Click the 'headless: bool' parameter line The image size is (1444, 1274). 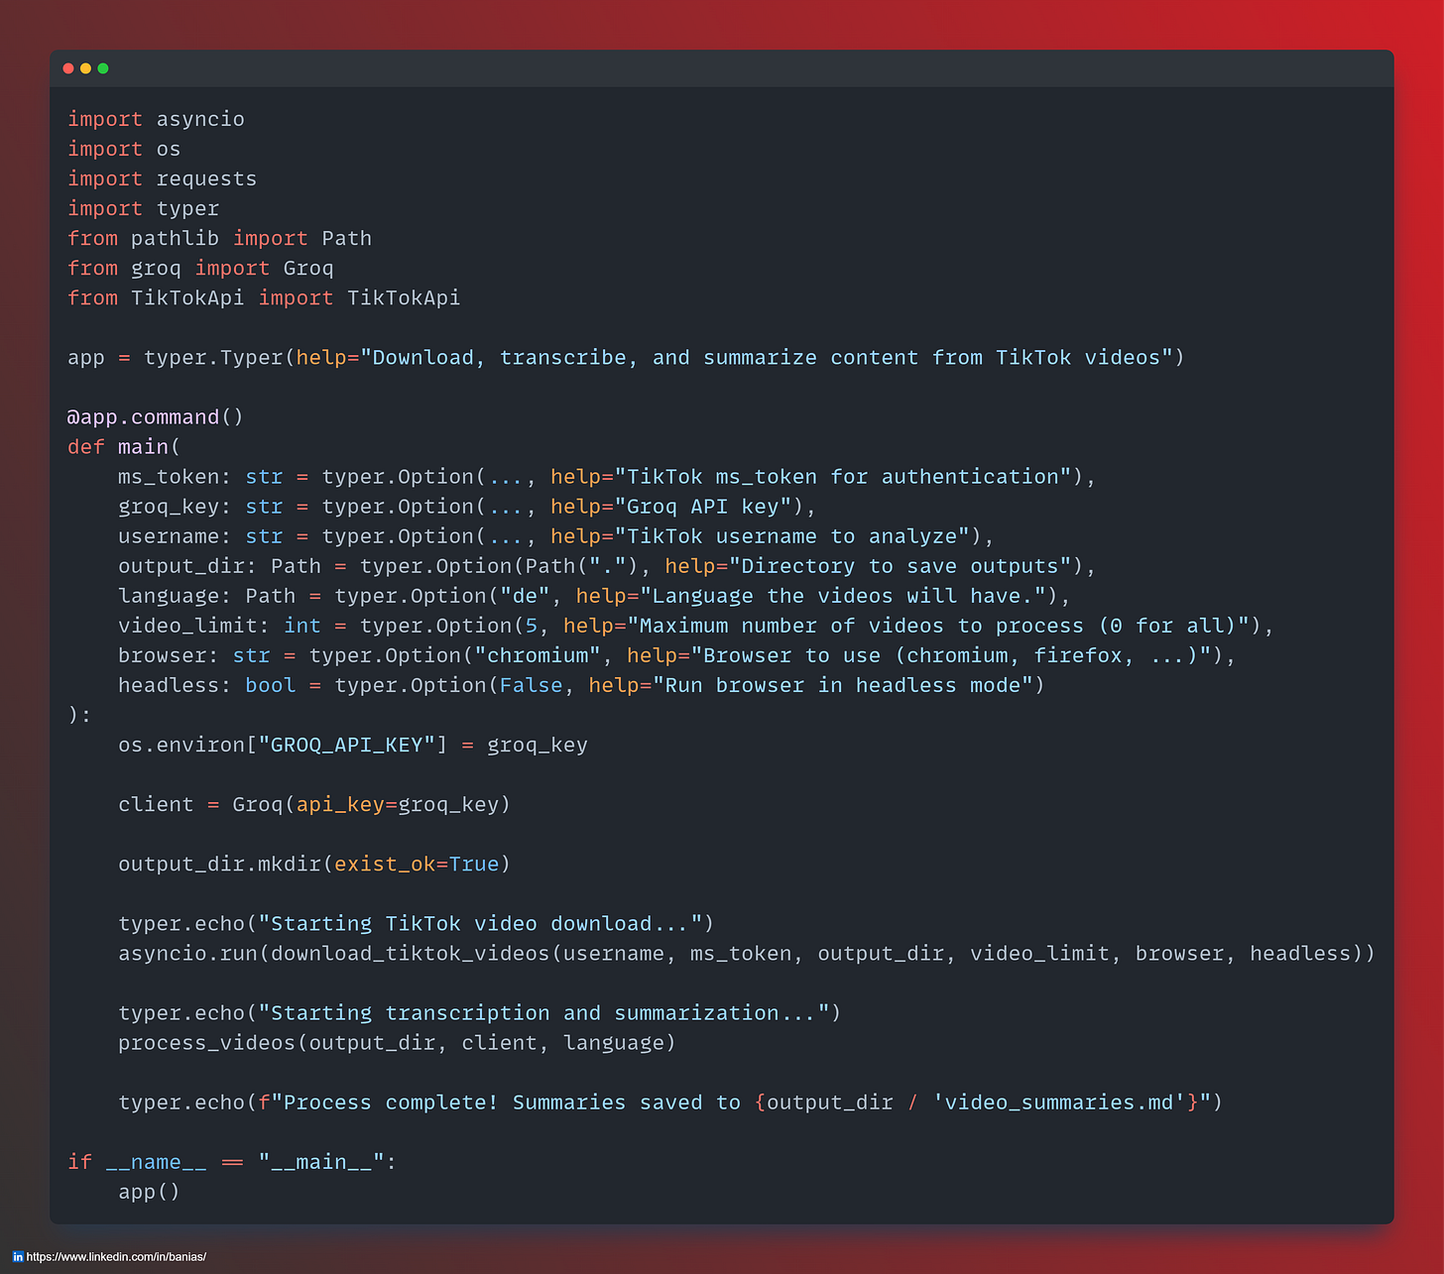click(581, 684)
